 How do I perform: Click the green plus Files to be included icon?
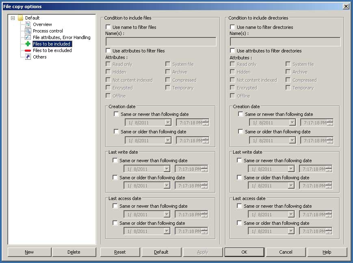[x=28, y=44]
